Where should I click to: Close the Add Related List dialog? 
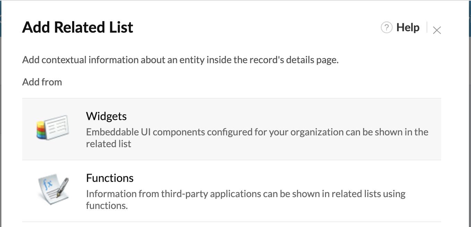click(x=437, y=30)
